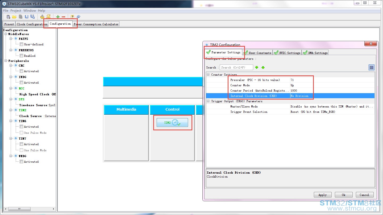The height and width of the screenshot is (215, 383).
Task: Click the list view icon in TIM2 dialog
Action: coord(372,67)
